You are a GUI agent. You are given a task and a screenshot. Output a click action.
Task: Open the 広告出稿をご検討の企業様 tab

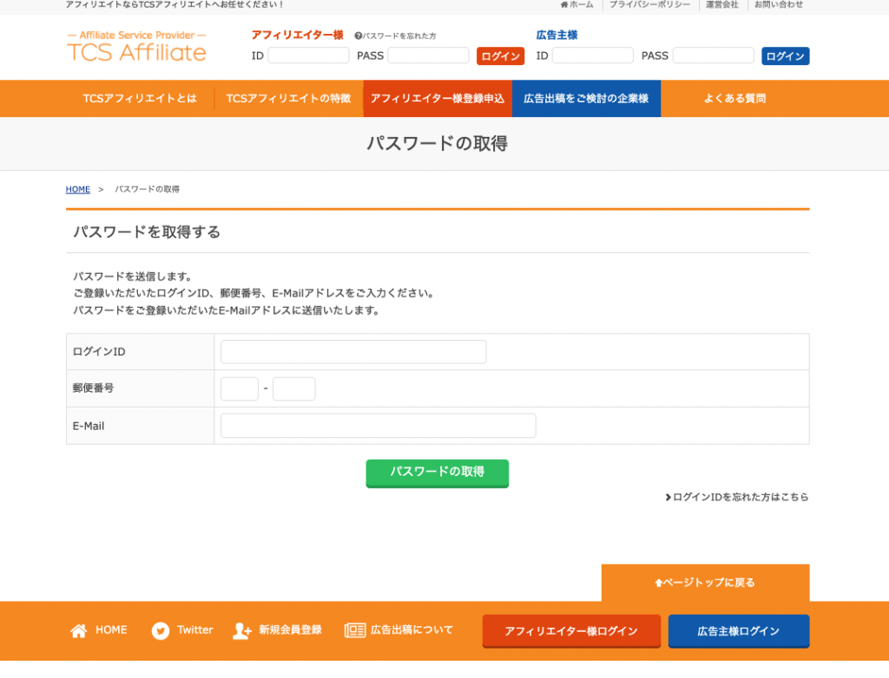[586, 98]
